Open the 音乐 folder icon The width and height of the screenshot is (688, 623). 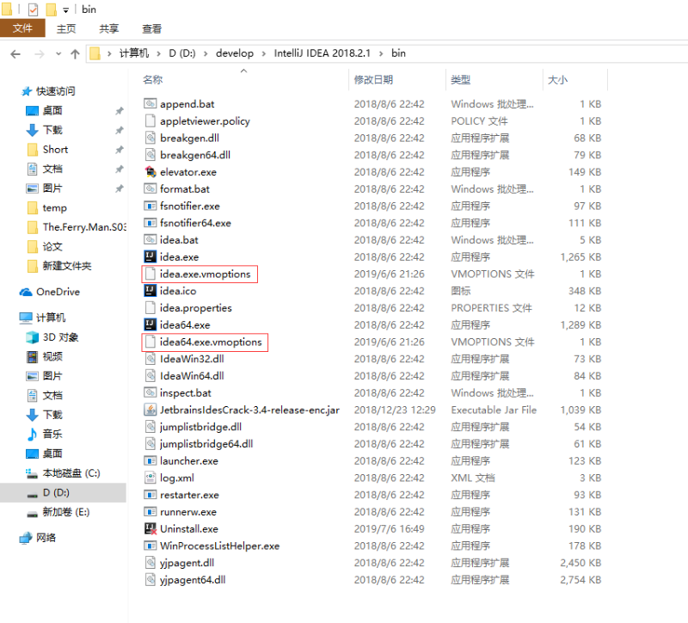(32, 434)
